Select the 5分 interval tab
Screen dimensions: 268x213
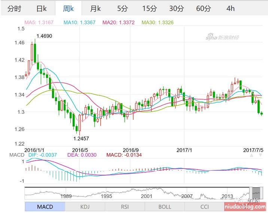click(122, 8)
